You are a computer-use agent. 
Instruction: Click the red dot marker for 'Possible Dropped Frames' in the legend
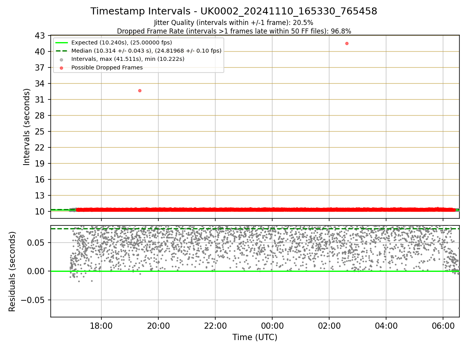[x=61, y=68]
